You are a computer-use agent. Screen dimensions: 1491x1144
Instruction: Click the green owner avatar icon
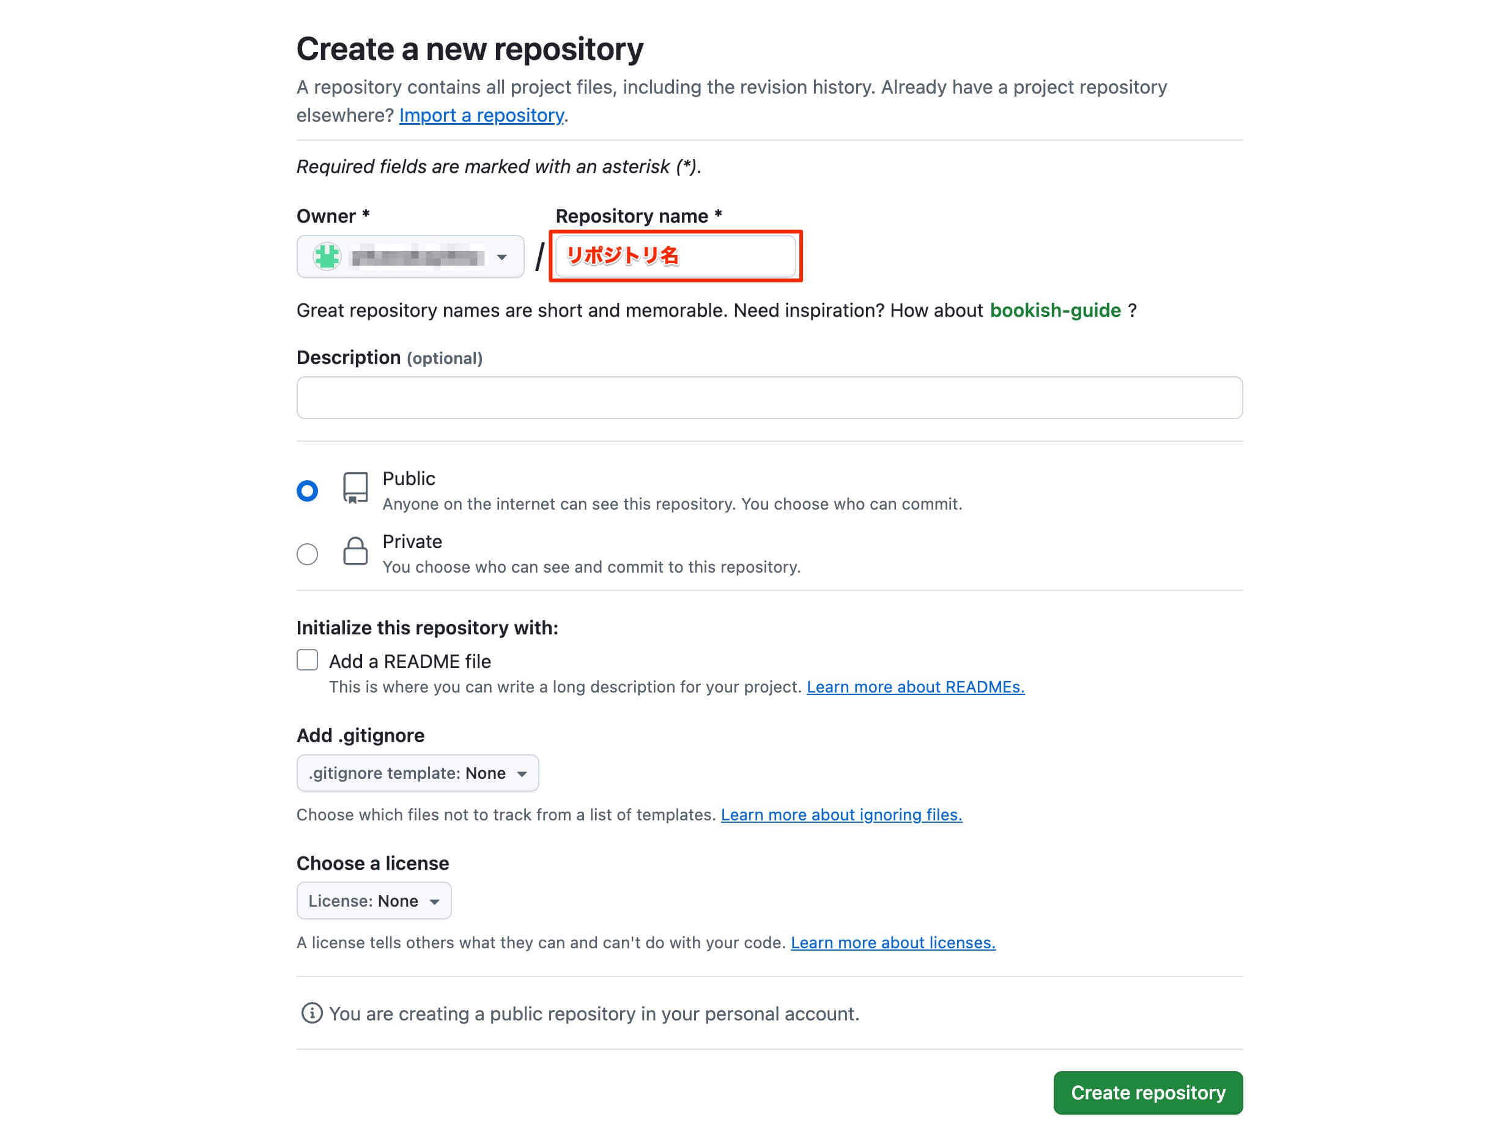tap(327, 257)
